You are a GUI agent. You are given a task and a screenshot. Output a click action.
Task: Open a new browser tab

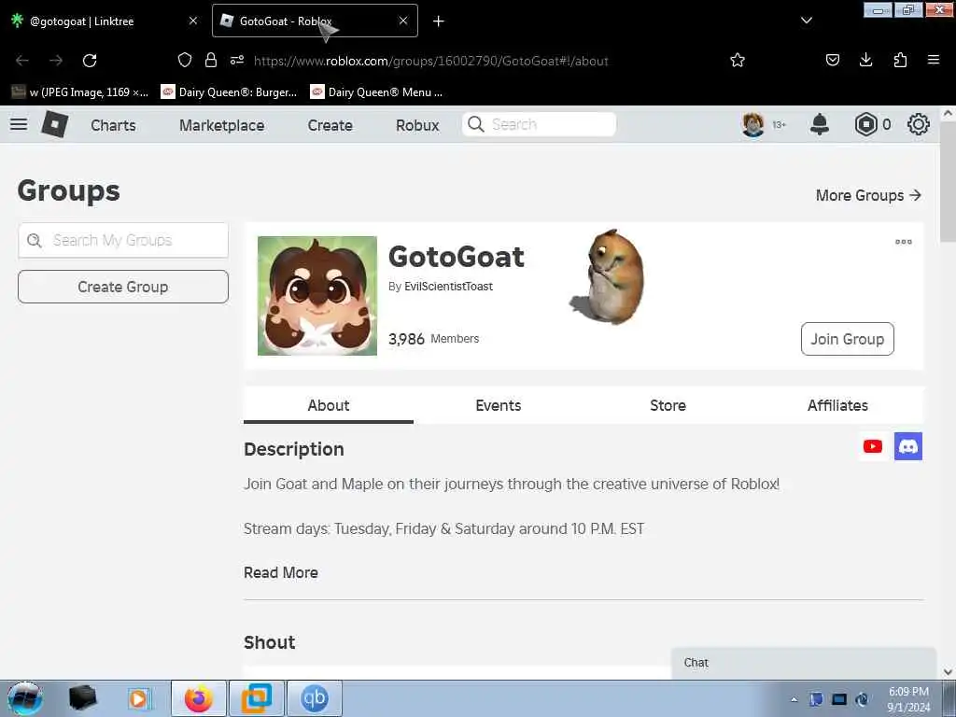tap(439, 21)
